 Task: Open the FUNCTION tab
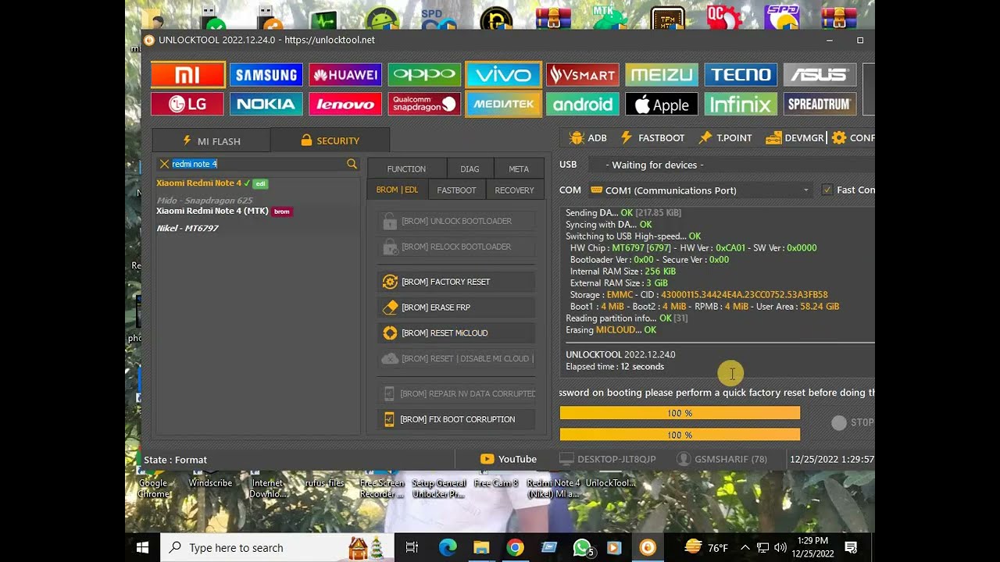click(406, 169)
